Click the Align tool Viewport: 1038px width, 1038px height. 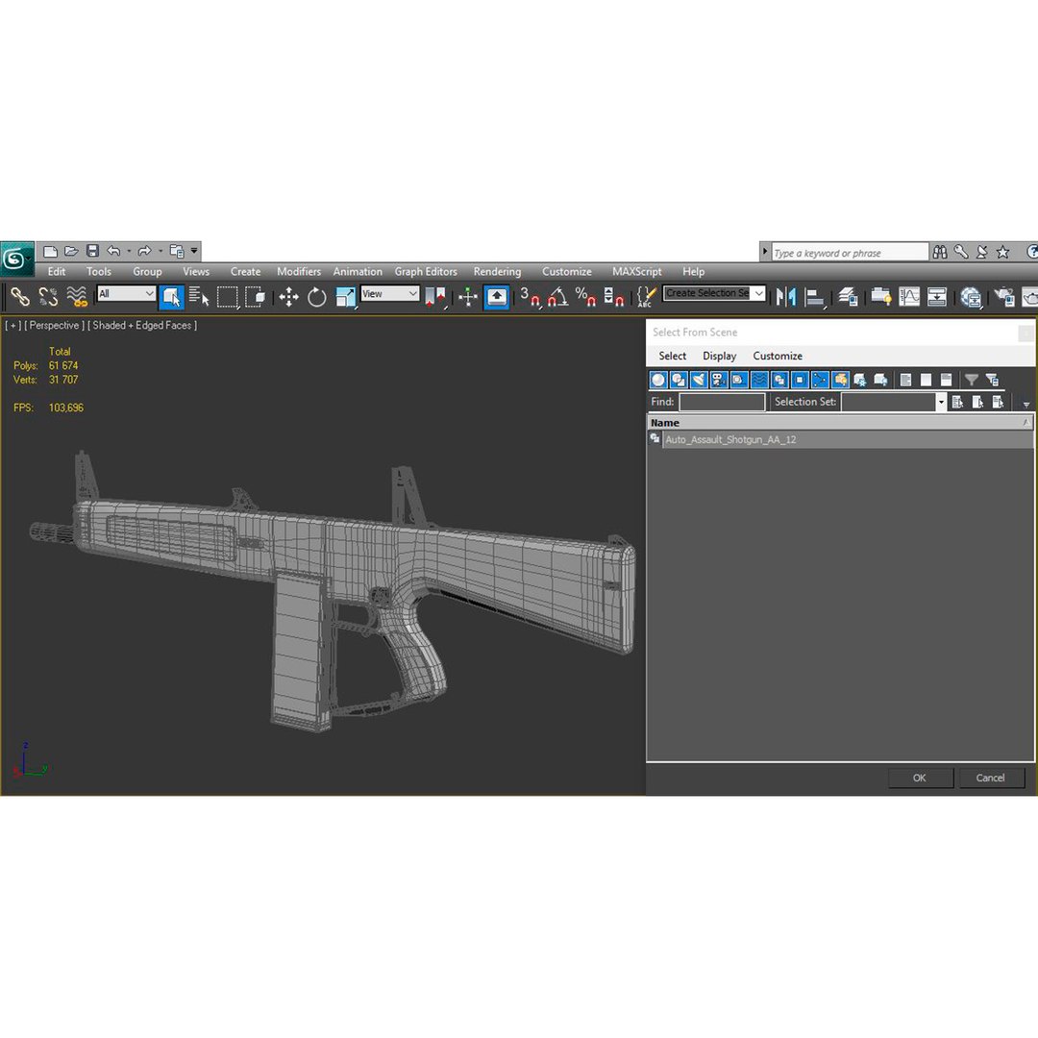tap(814, 297)
